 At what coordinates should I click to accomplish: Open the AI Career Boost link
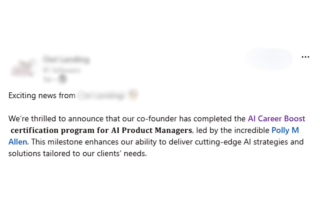(277, 118)
